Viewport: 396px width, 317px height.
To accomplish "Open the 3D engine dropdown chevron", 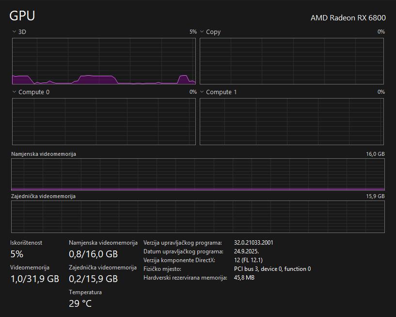I will click(14, 32).
